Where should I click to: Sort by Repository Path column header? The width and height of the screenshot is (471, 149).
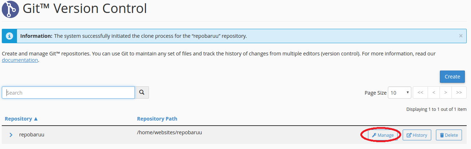coord(157,119)
